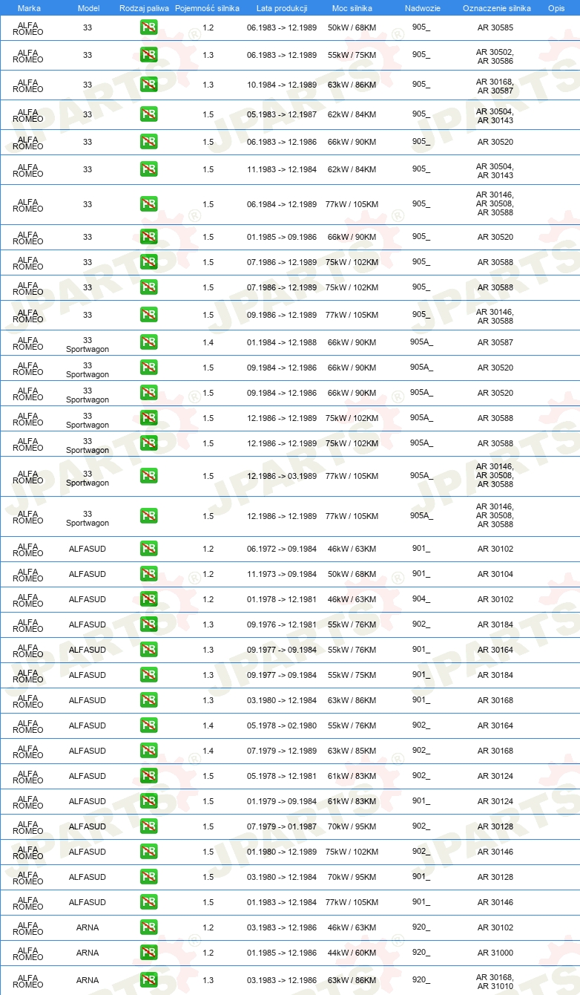The width and height of the screenshot is (580, 995).
Task: Click the fuel icon in the 904_ body row
Action: pos(148,599)
